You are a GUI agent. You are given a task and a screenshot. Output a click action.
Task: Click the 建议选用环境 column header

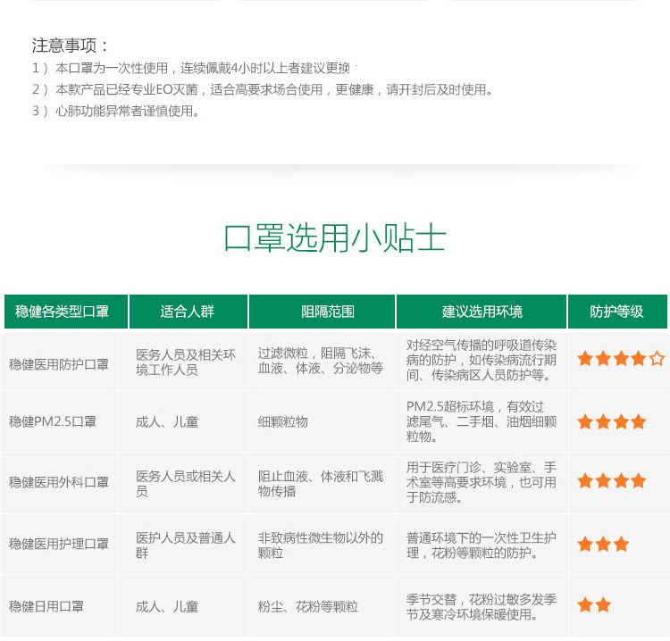tap(482, 312)
